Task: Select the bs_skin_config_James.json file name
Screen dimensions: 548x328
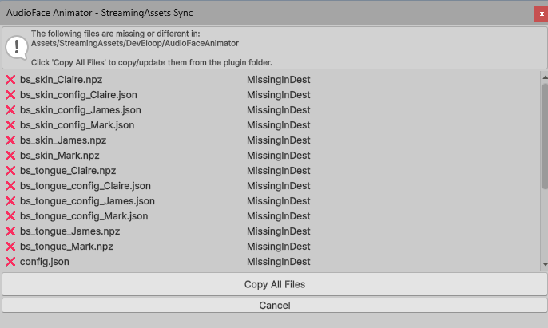Action: pos(81,110)
